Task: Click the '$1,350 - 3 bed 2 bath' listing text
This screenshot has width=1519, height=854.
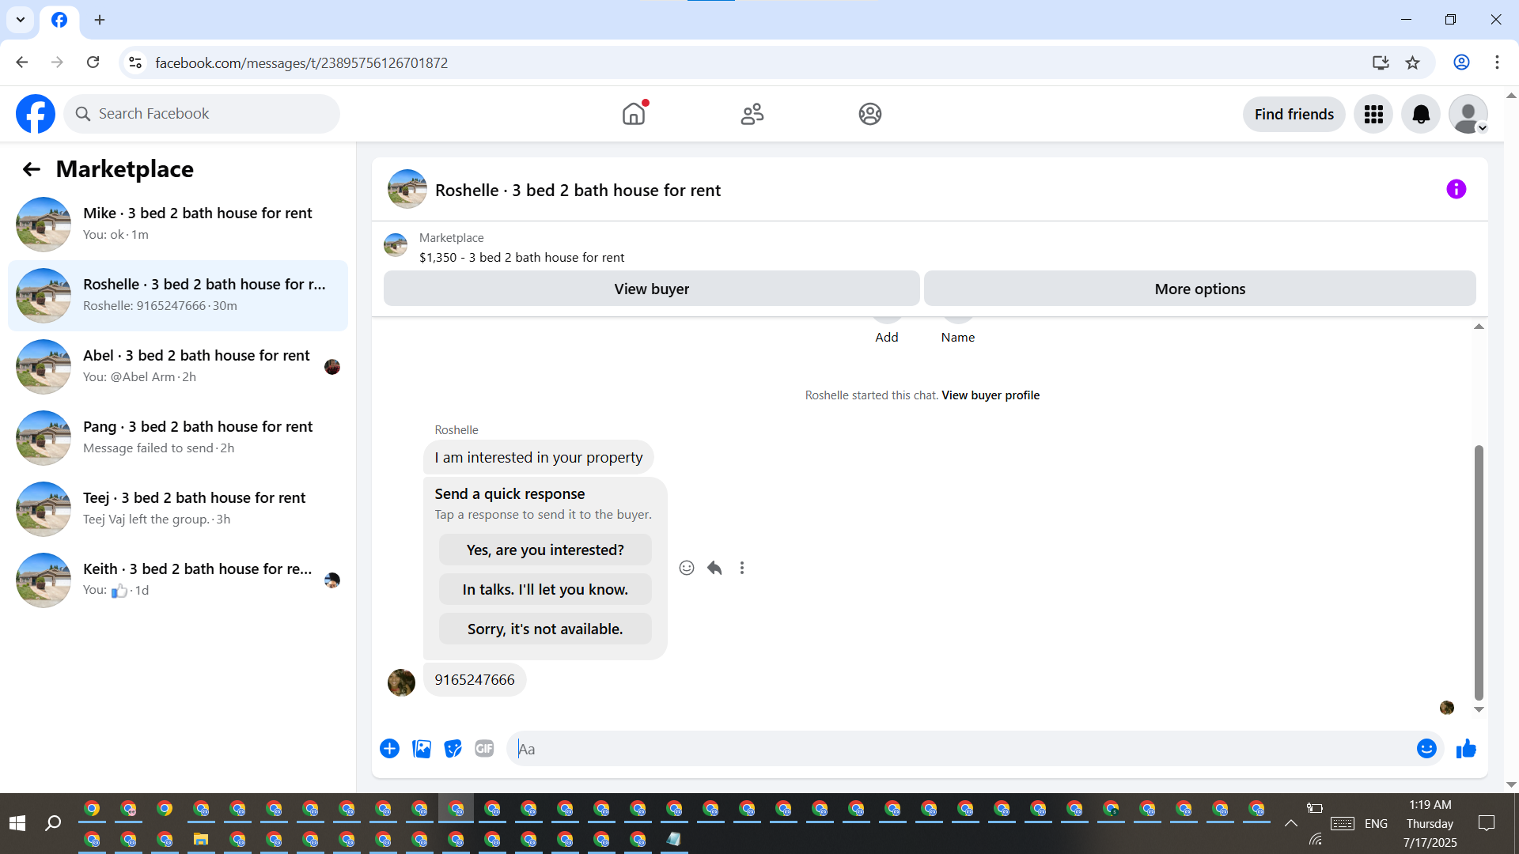Action: [x=521, y=258]
